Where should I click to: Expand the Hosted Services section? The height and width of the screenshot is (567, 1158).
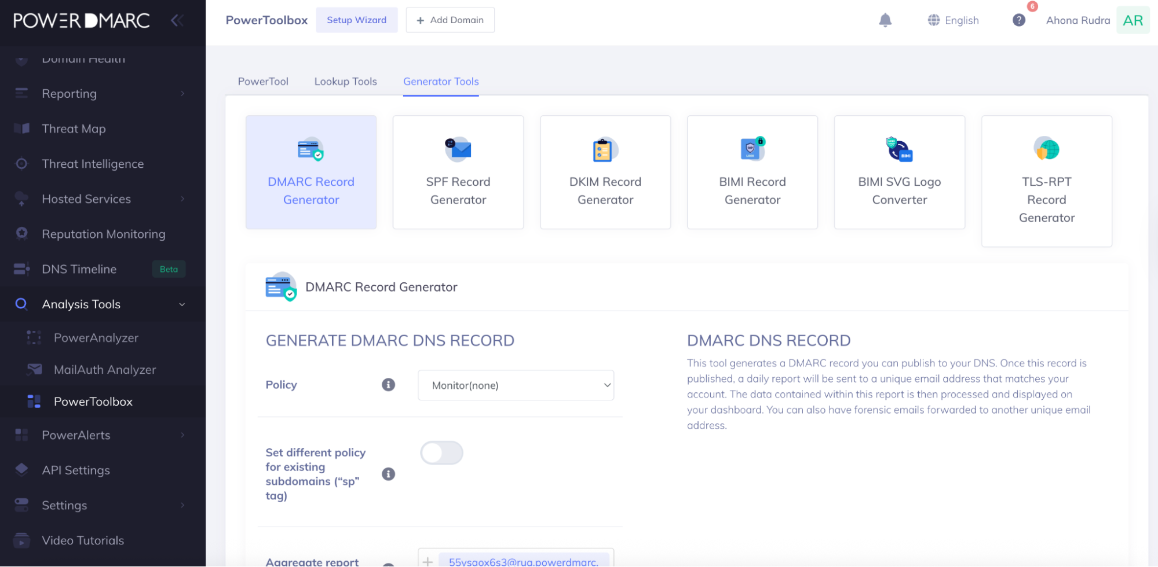(x=86, y=198)
